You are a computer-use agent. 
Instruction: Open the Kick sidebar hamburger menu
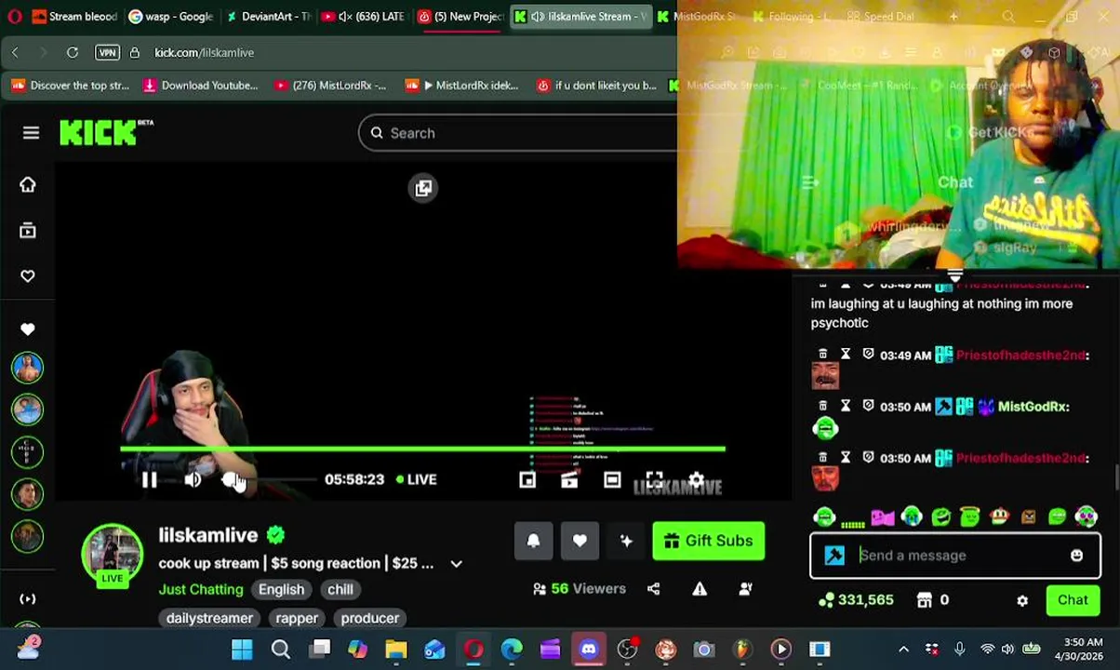pos(31,133)
